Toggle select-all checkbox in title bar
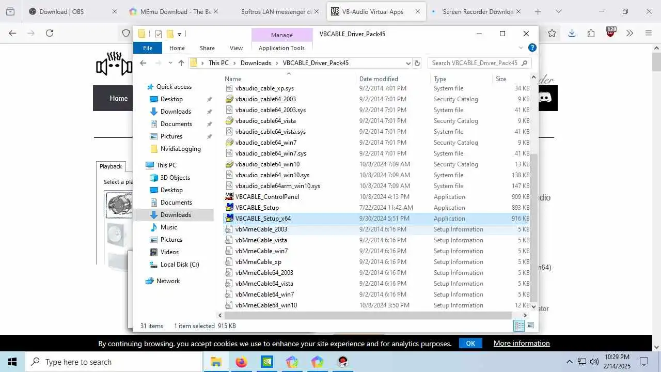Viewport: 661px width, 372px height. pos(159,34)
